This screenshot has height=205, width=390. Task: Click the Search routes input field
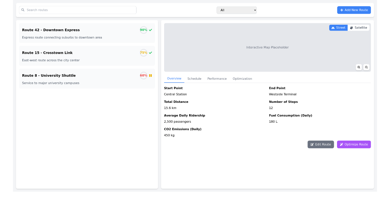coord(77,10)
